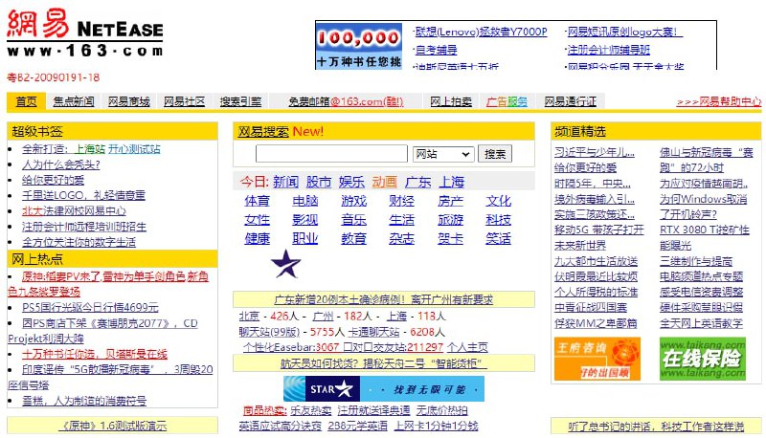
Task: Open the 贺卡 category link
Action: (x=450, y=238)
